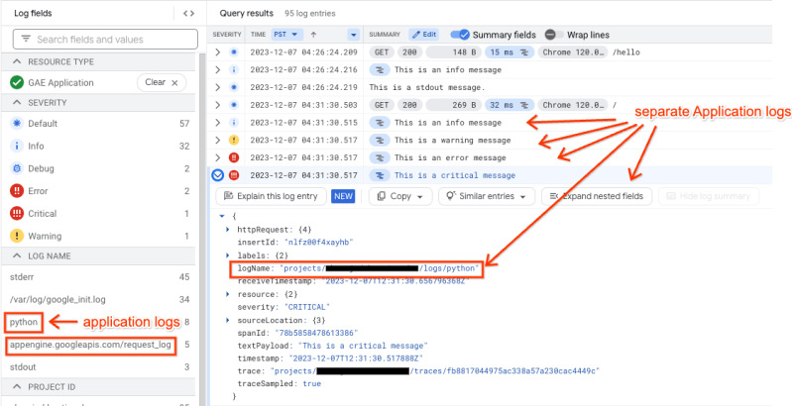Collapse the root JSON object triangle
This screenshot has width=792, height=406.
(x=221, y=216)
